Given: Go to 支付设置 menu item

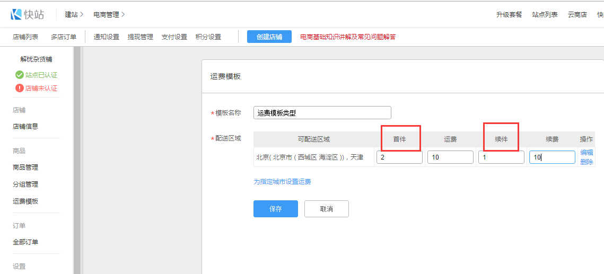Looking at the screenshot, I should click(x=174, y=37).
